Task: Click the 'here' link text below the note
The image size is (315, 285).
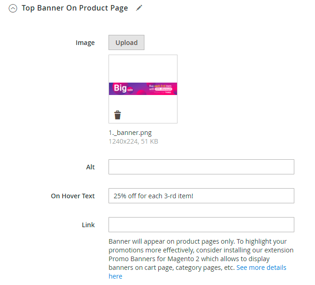Action: [115, 276]
